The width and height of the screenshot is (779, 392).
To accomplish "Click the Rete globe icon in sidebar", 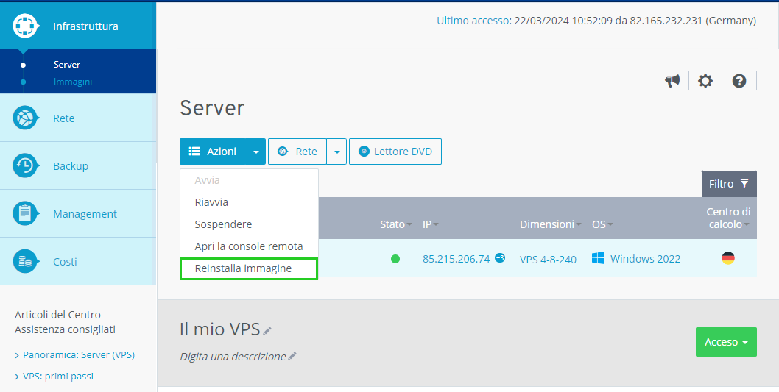I will pyautogui.click(x=25, y=118).
